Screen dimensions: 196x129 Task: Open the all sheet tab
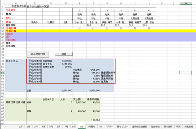point(100,127)
